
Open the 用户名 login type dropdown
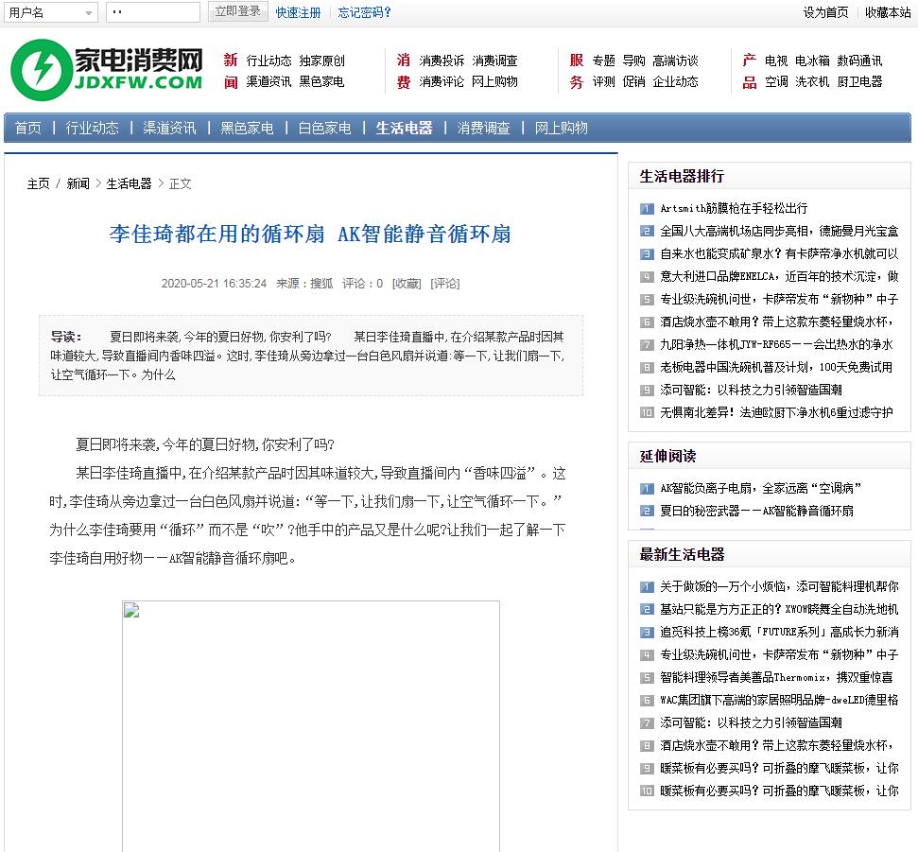tap(50, 12)
